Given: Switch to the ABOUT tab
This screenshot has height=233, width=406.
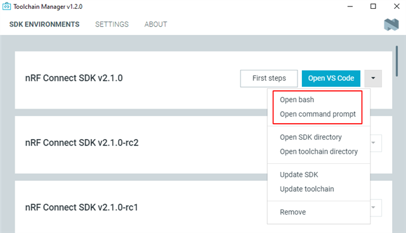Looking at the screenshot, I should click(155, 24).
